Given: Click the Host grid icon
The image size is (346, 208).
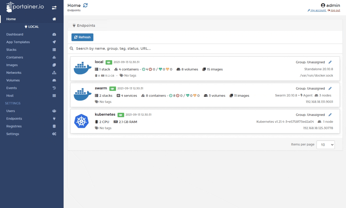Looking at the screenshot, I should coord(54,96).
